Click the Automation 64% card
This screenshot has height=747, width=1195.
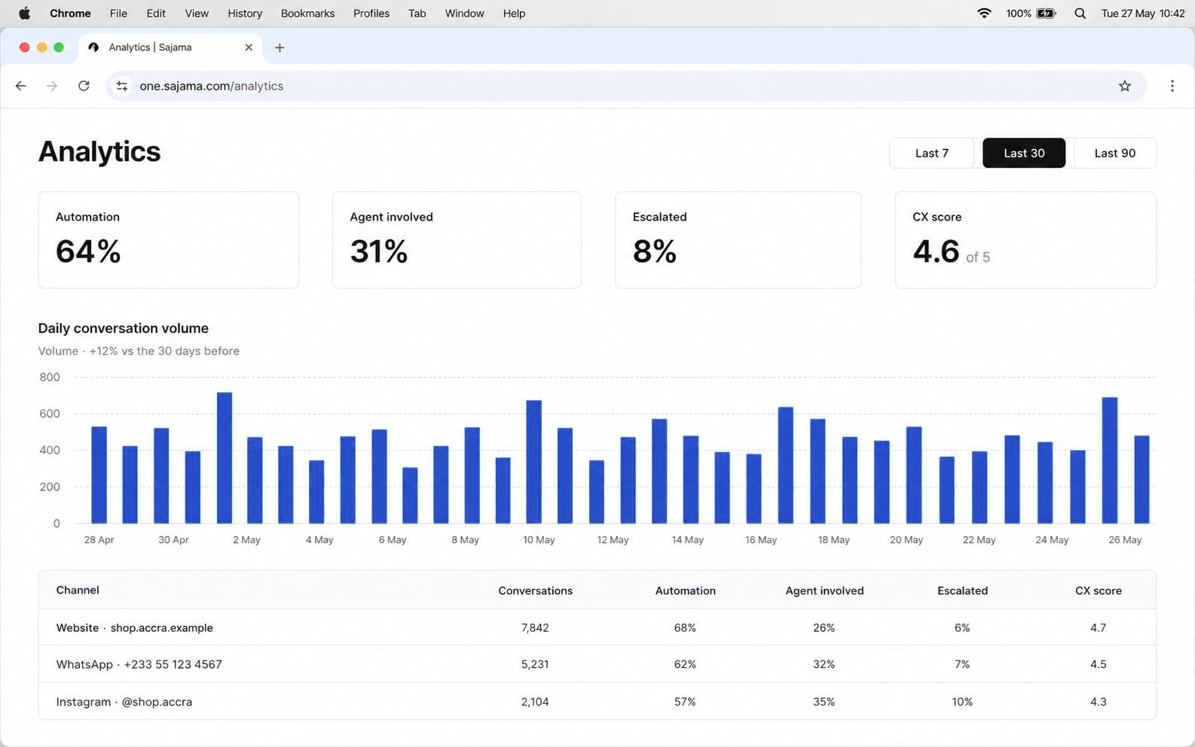pos(168,239)
